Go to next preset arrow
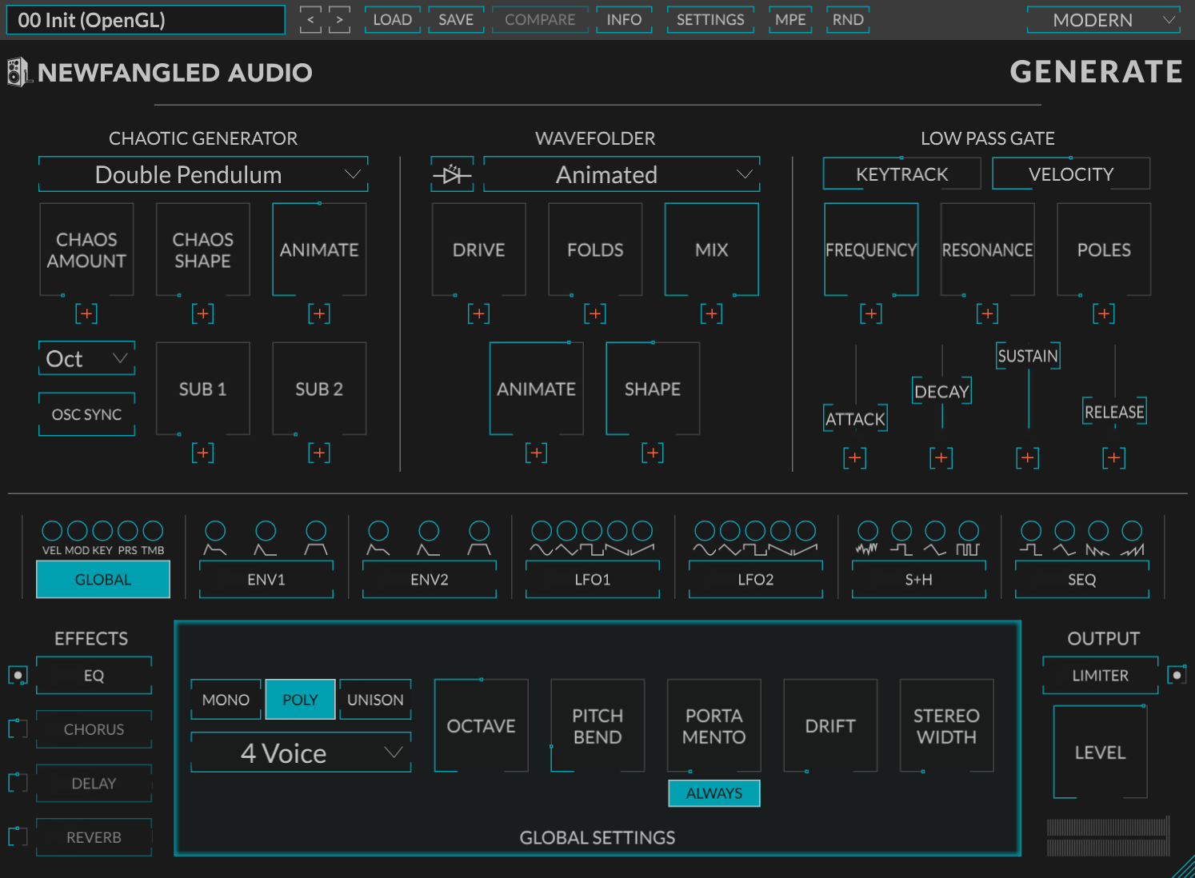Image resolution: width=1195 pixels, height=878 pixels. [340, 19]
